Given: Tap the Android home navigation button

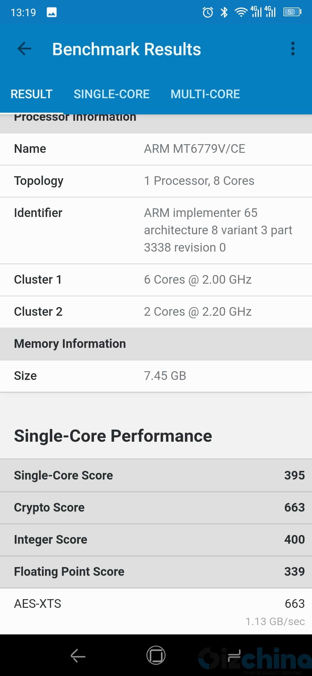Looking at the screenshot, I should click(x=156, y=655).
